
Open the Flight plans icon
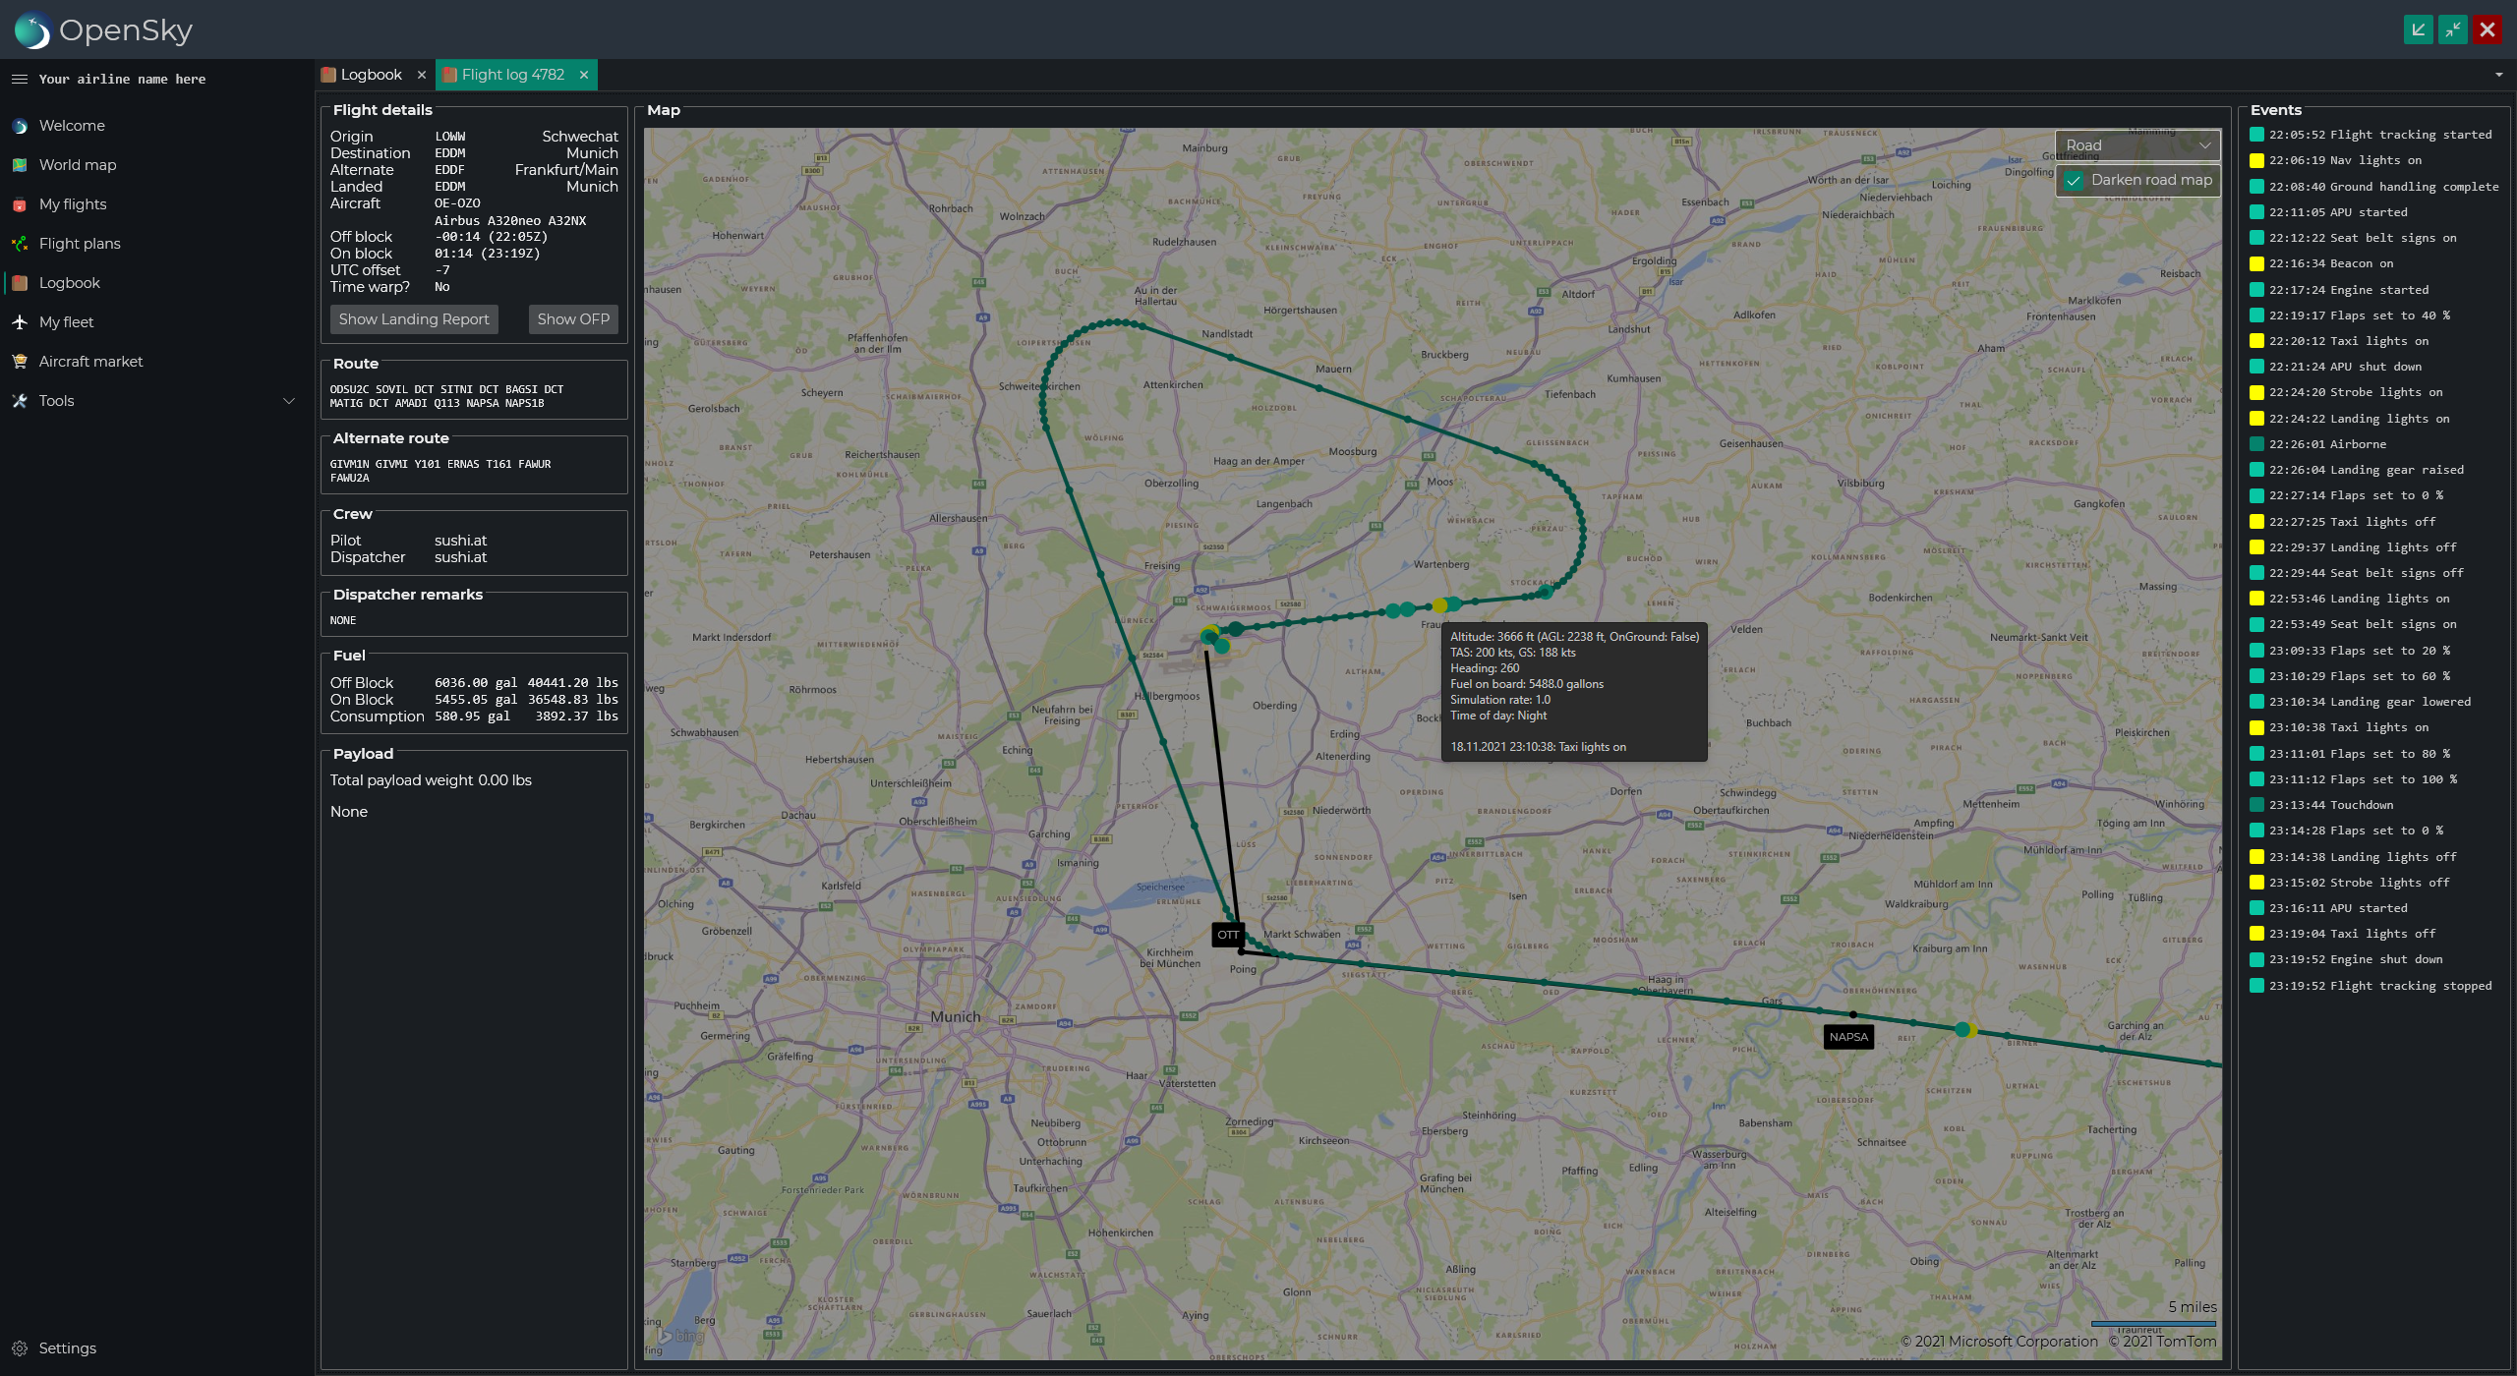[20, 244]
